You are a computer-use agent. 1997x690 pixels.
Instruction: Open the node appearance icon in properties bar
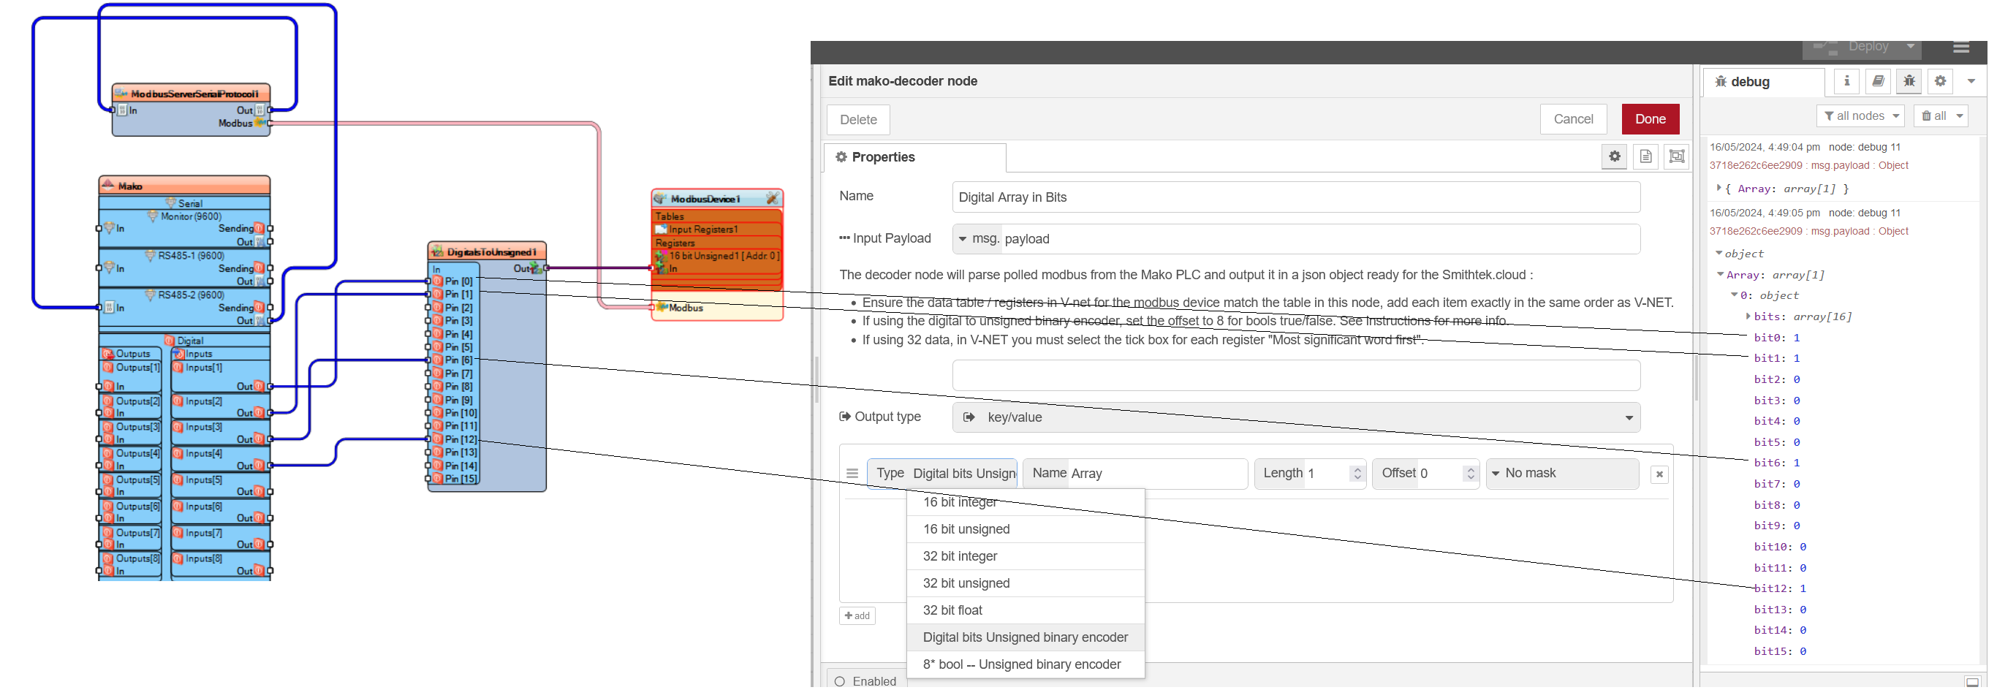(x=1676, y=156)
